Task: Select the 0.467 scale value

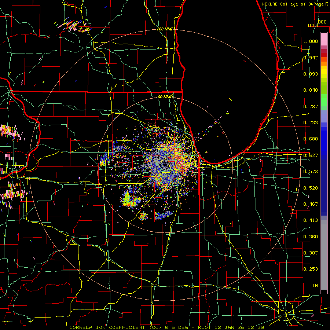Action: [x=311, y=204]
